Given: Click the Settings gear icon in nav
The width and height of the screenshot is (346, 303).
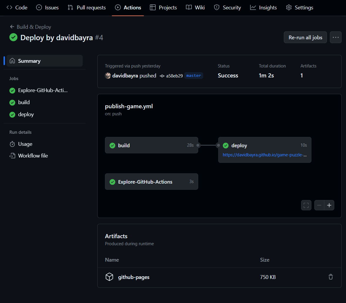Looking at the screenshot, I should (289, 8).
